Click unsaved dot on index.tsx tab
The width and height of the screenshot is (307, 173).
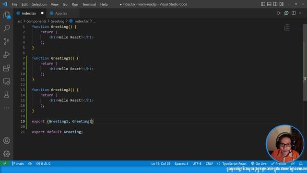coord(42,13)
